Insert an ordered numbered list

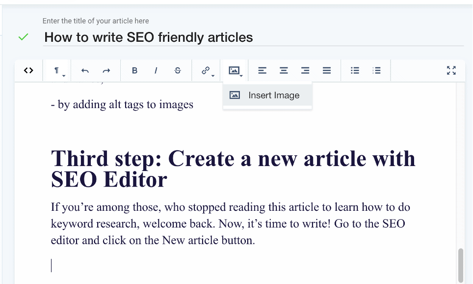pos(376,70)
